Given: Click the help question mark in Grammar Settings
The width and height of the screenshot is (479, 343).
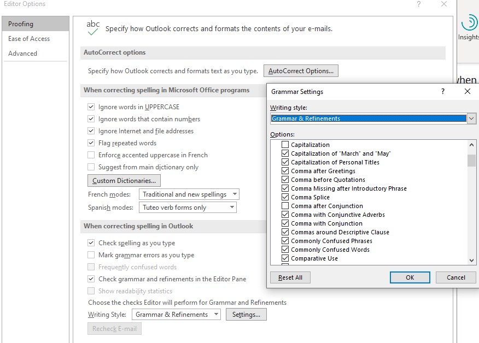Looking at the screenshot, I should 443,91.
